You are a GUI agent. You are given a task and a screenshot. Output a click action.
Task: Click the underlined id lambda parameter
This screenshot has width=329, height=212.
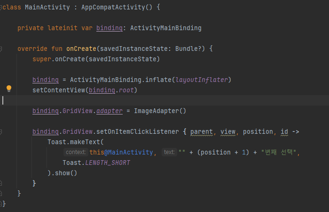tap(284, 132)
